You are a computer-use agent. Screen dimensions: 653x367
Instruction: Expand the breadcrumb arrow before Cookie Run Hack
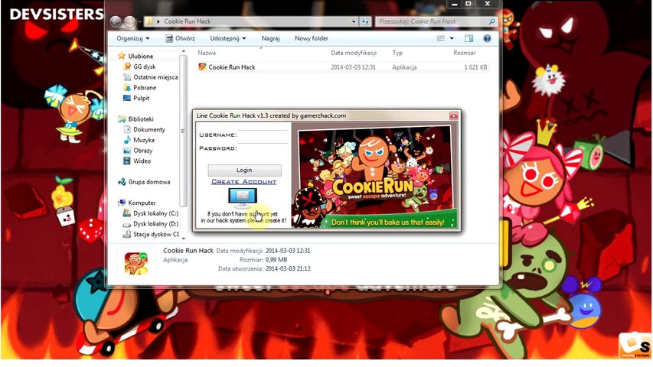[x=158, y=21]
